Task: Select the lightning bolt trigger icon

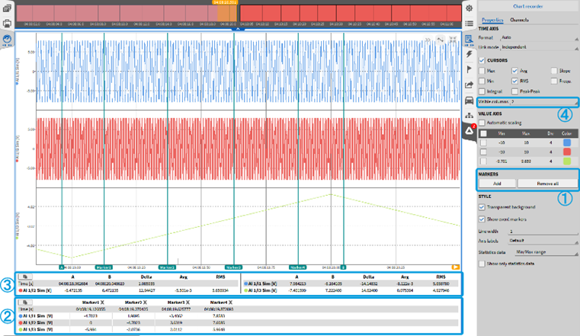Action: (x=469, y=53)
